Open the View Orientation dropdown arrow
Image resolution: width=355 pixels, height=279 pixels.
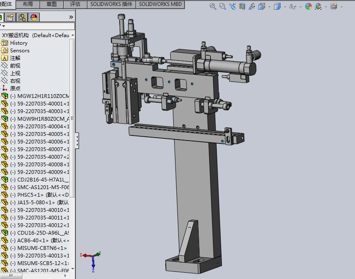pyautogui.click(x=269, y=7)
